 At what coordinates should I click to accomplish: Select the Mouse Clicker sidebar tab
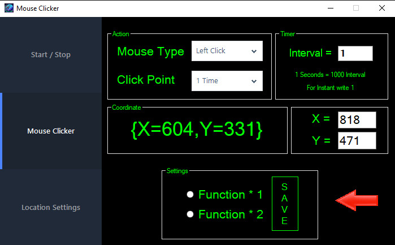pos(51,131)
